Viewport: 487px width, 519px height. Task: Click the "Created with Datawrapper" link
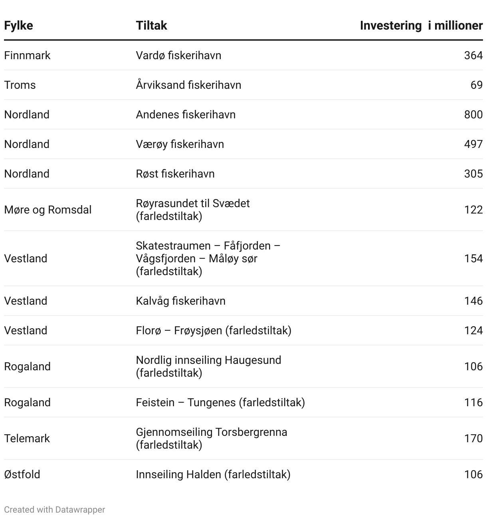54,509
